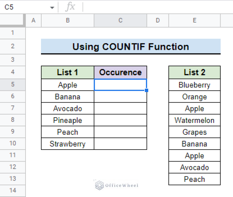Click the 'List 1' header cell
233x197 pixels.
coord(68,72)
